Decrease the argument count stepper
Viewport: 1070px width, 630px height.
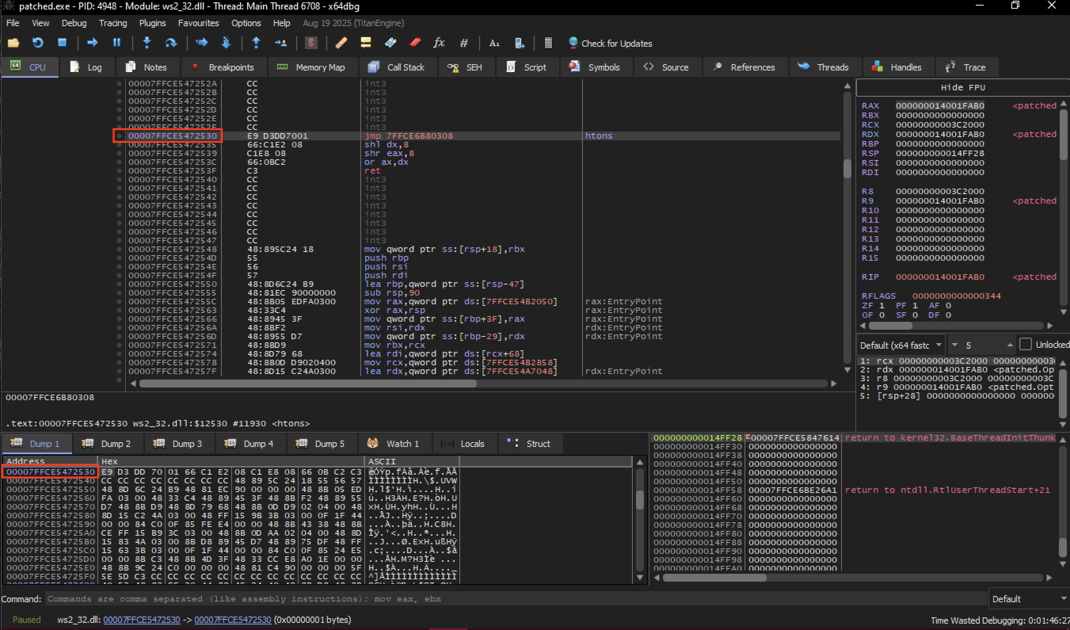(954, 345)
